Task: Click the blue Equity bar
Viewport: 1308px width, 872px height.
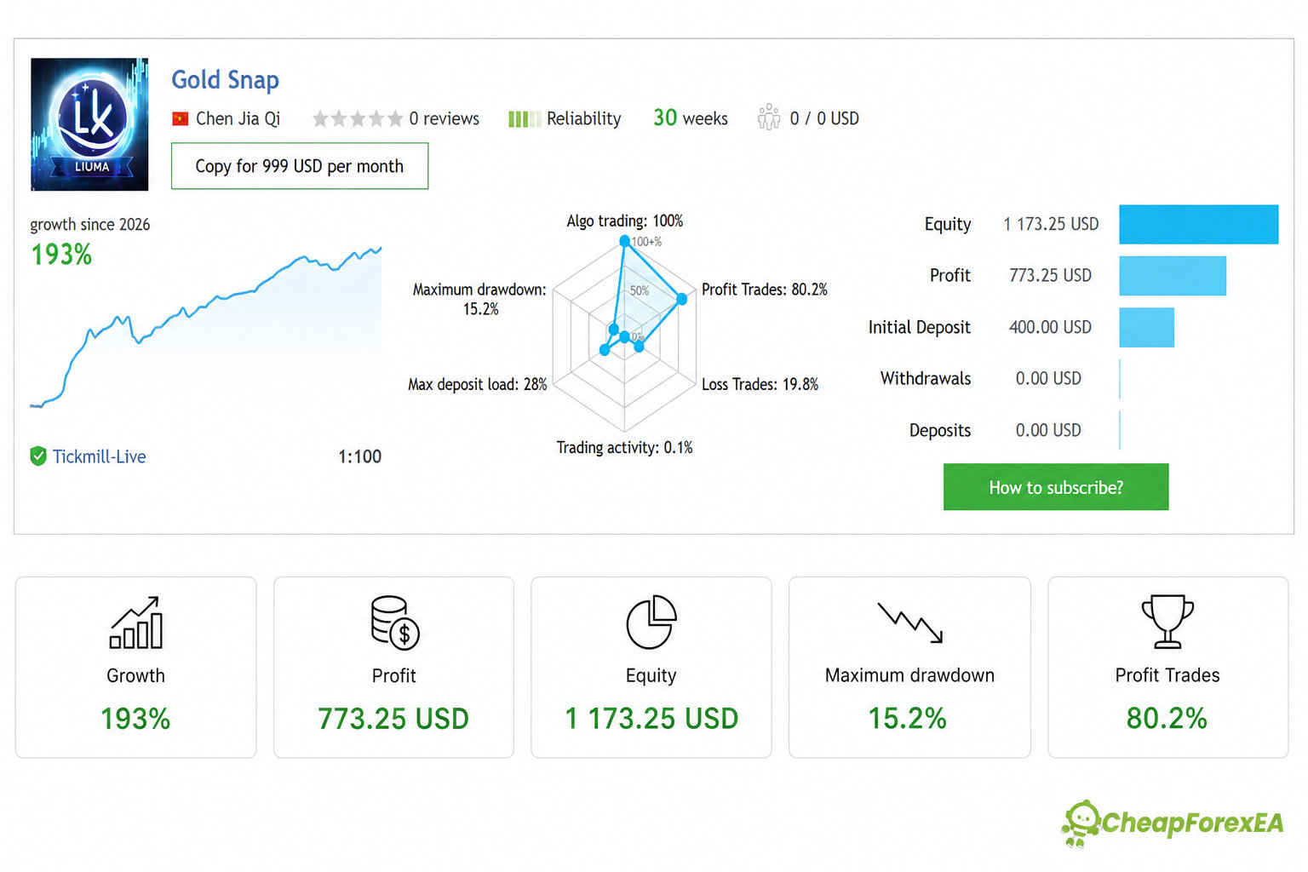Action: (x=1198, y=224)
